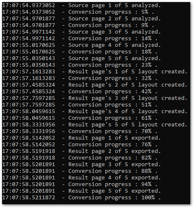Image resolution: width=194 pixels, height=208 pixels.
Task: Select the 'Conversion progress : 51%' line
Action: click(80, 105)
